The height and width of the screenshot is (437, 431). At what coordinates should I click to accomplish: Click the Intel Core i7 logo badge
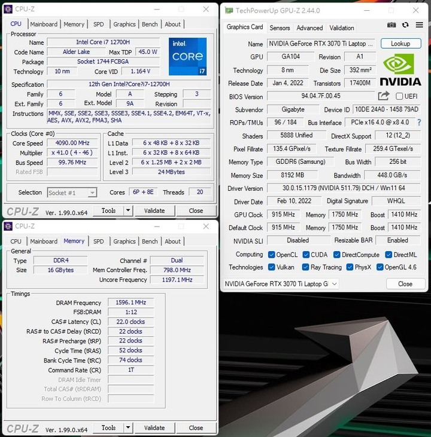[x=187, y=57]
